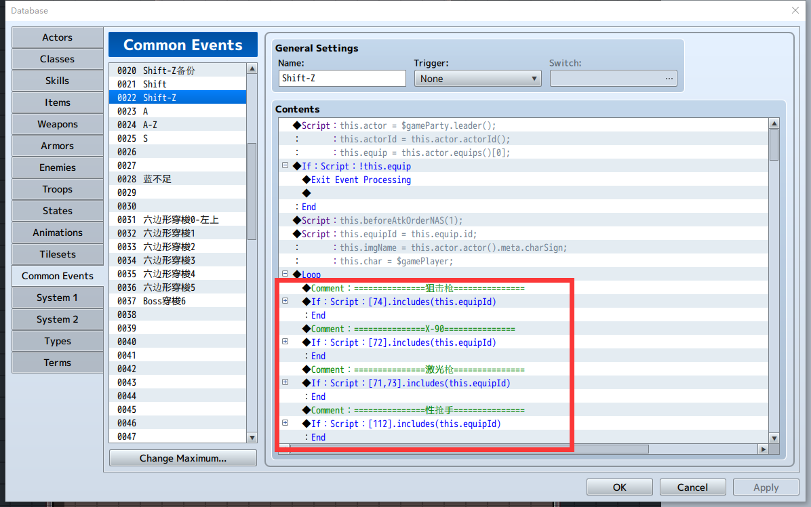This screenshot has height=507, width=811.
Task: Select common event 0028 蓝不足
Action: pyautogui.click(x=178, y=179)
